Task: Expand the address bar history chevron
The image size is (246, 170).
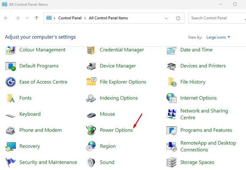Action: pyautogui.click(x=166, y=18)
